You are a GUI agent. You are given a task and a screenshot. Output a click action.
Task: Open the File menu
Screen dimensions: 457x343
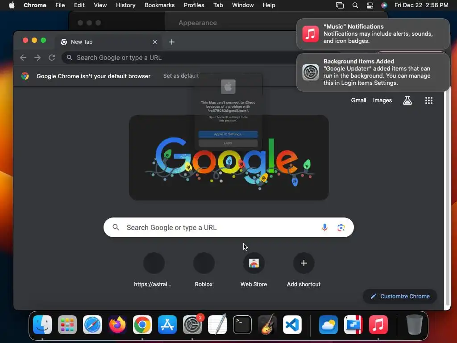click(60, 5)
